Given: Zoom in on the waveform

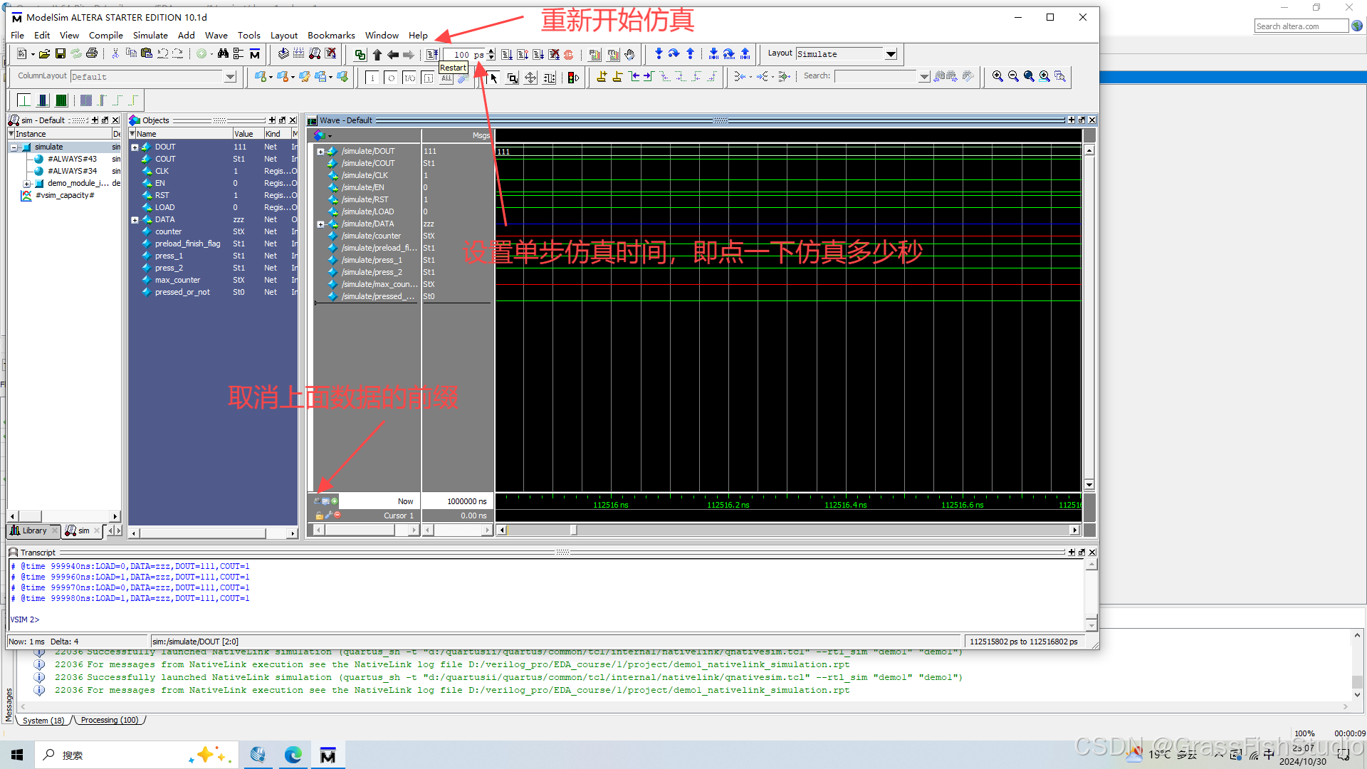Looking at the screenshot, I should pos(998,76).
